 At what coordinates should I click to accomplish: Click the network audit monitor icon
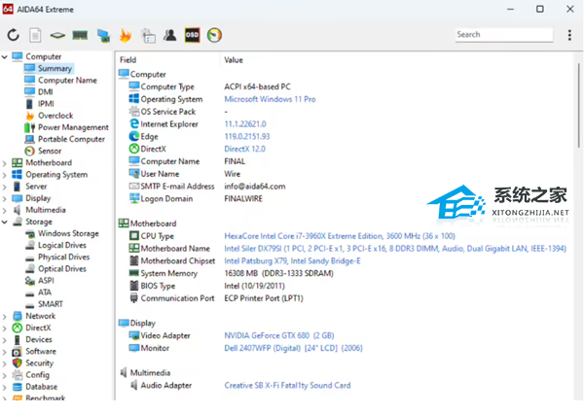tap(103, 35)
